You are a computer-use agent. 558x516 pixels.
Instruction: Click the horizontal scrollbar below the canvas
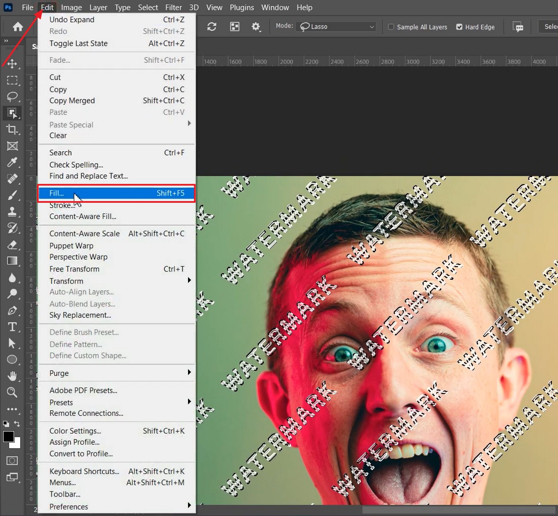pyautogui.click(x=459, y=510)
